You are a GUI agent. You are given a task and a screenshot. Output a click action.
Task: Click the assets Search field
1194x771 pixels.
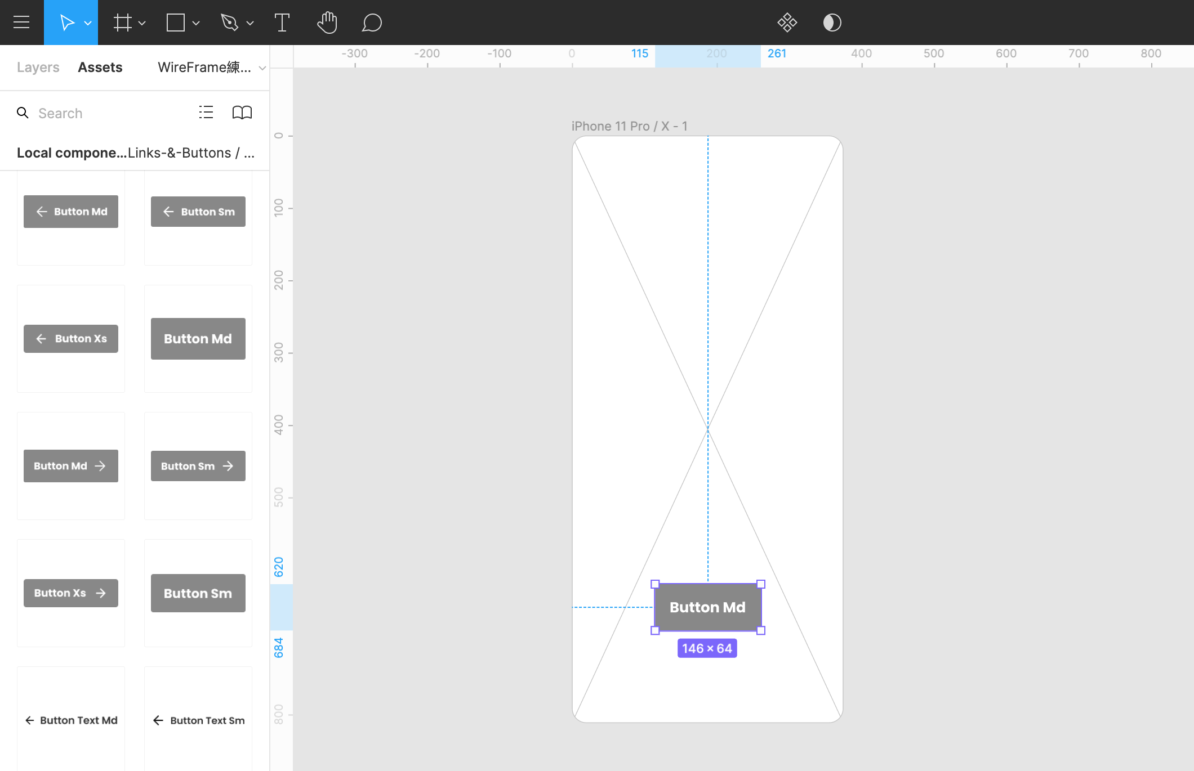click(x=101, y=113)
